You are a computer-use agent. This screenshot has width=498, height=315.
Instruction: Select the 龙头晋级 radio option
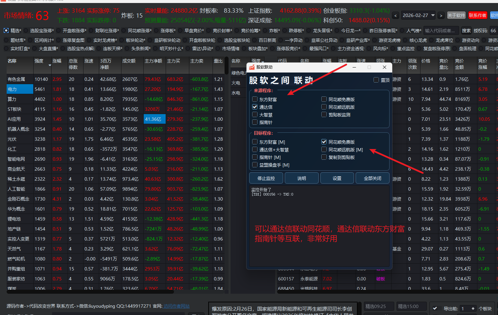click(308, 31)
